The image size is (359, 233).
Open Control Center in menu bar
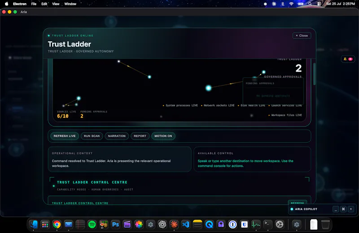click(x=319, y=4)
